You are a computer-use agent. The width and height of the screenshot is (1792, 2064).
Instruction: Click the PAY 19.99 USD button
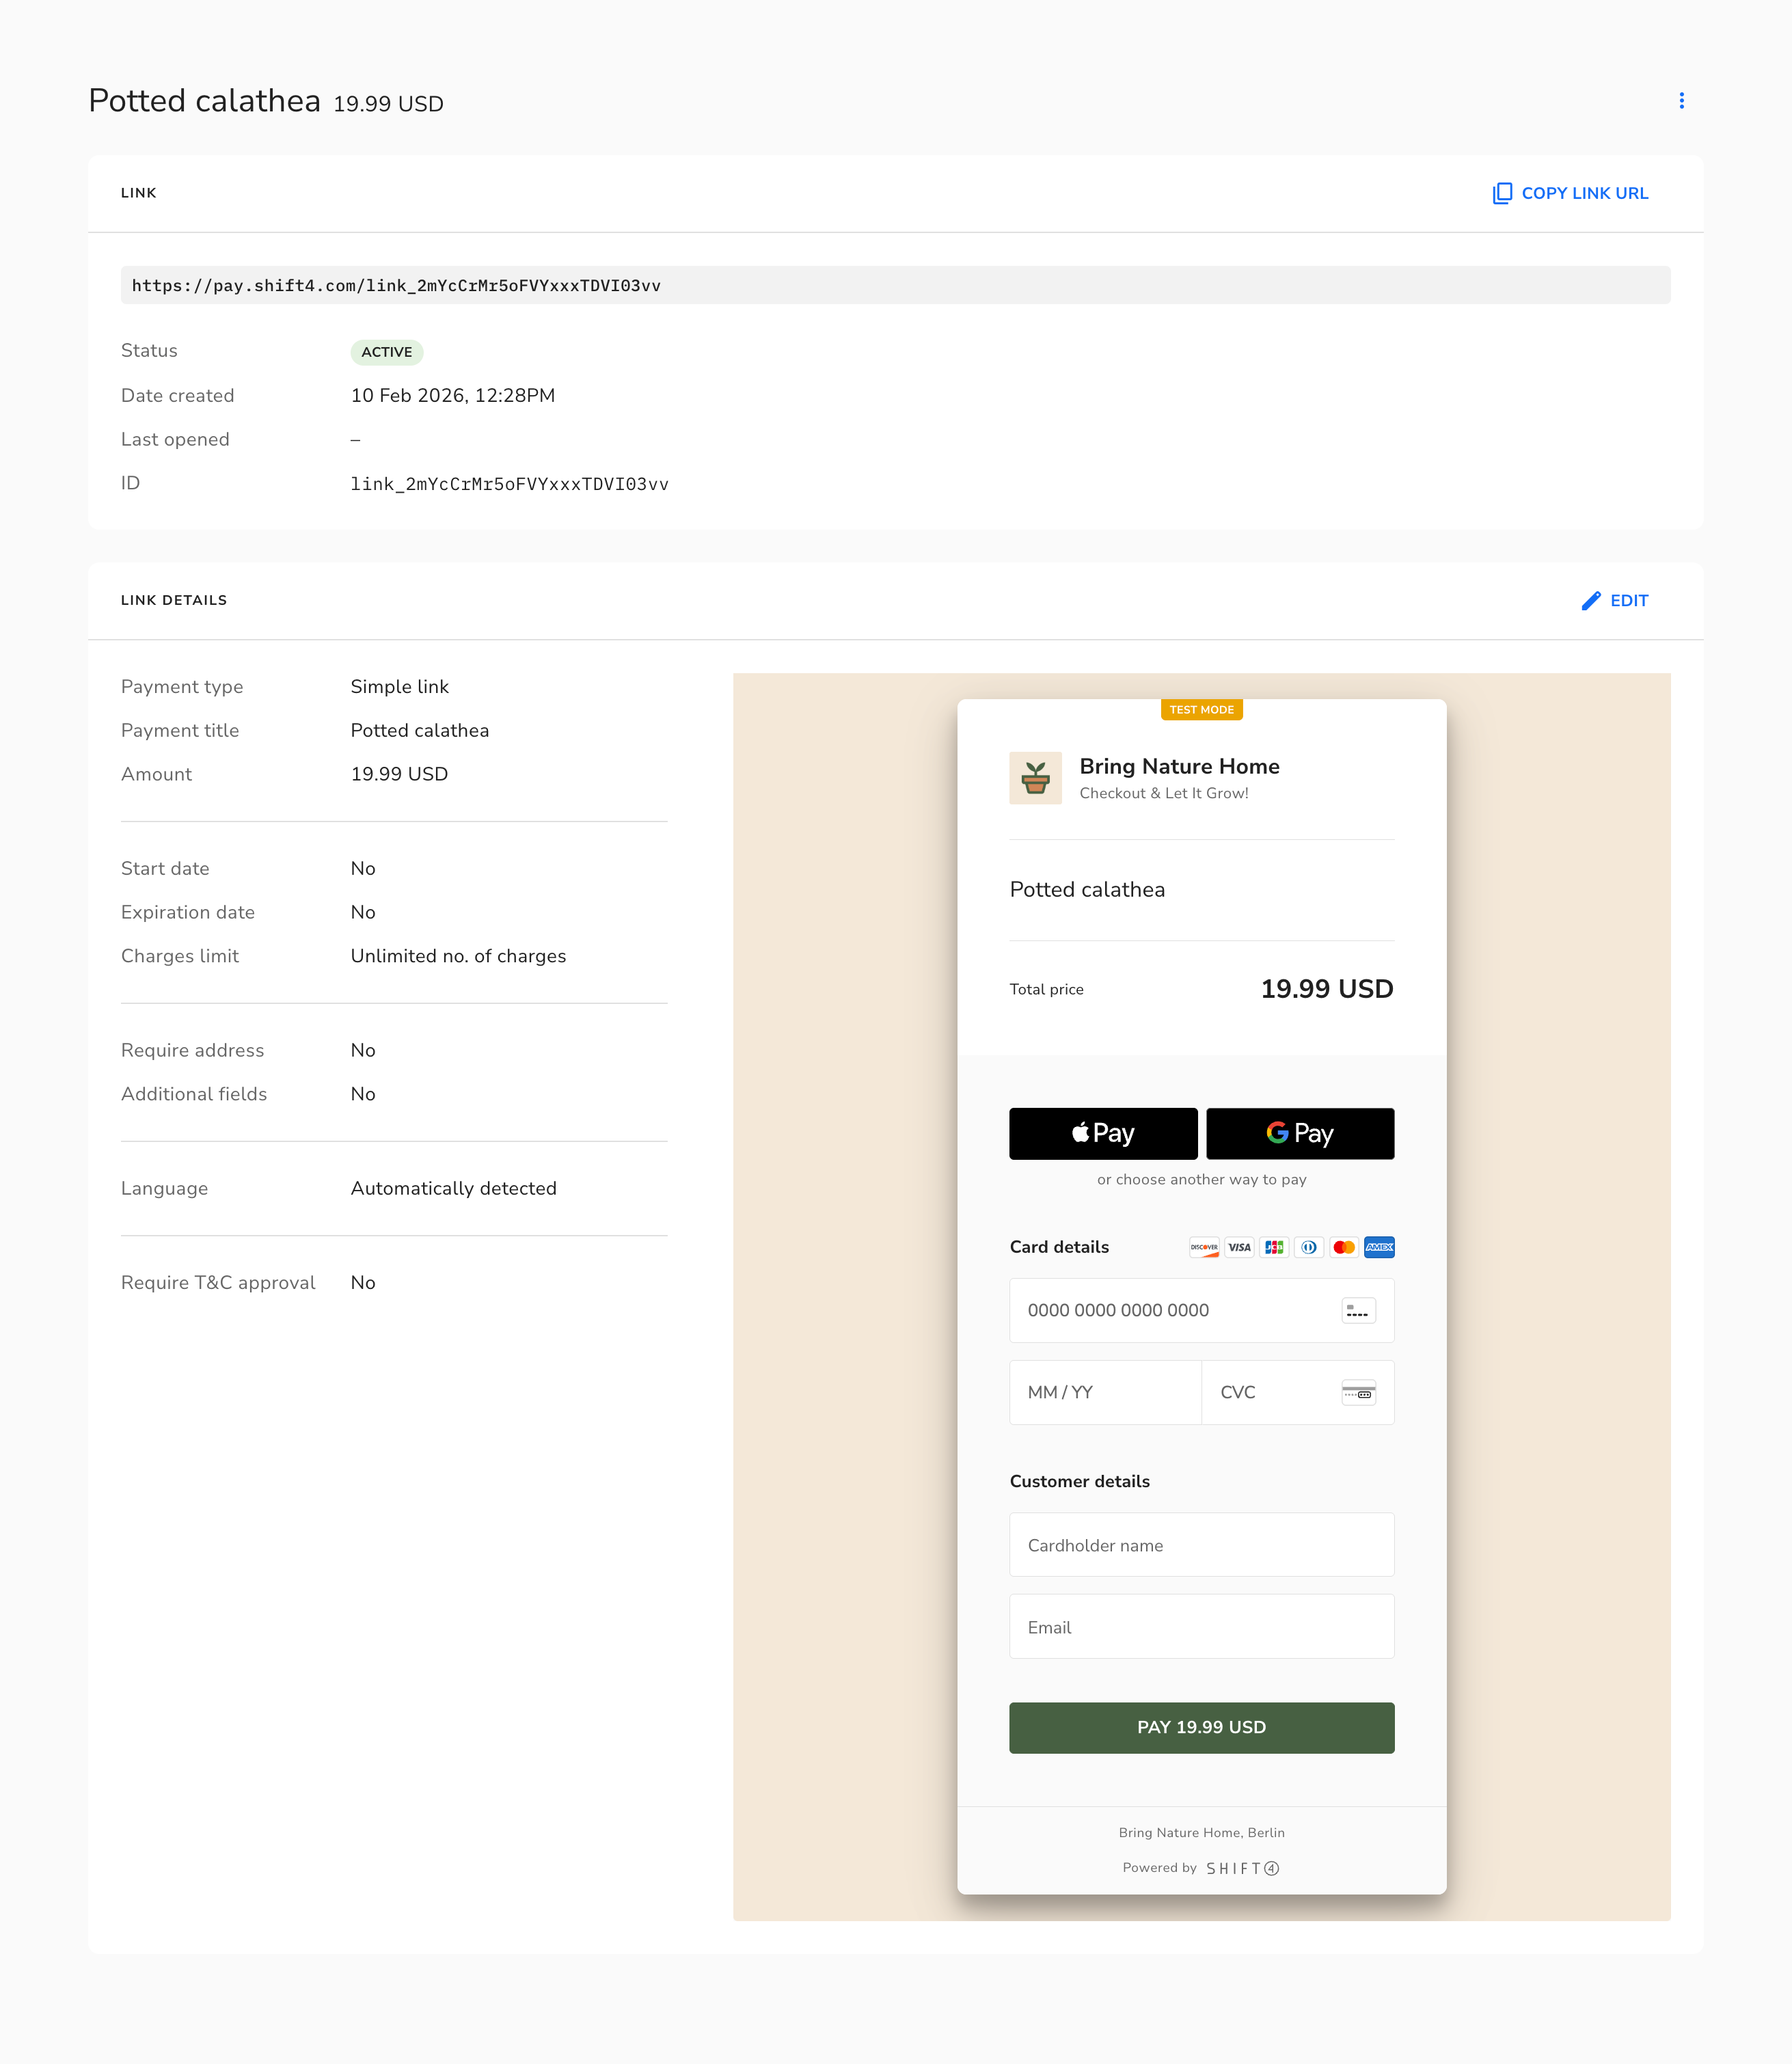(x=1202, y=1727)
